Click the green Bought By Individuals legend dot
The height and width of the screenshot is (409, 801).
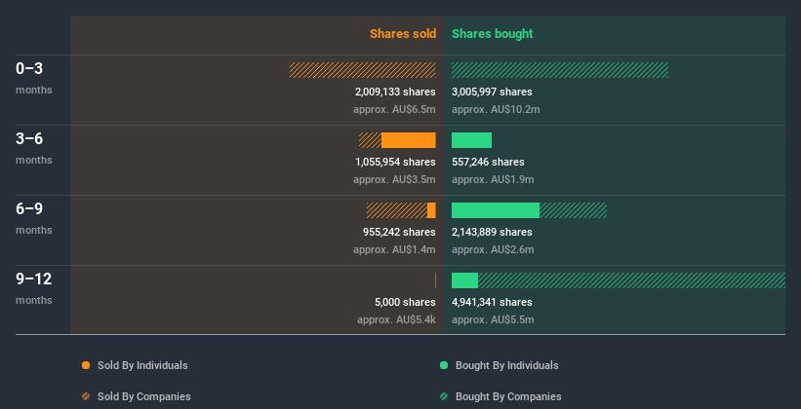[444, 365]
